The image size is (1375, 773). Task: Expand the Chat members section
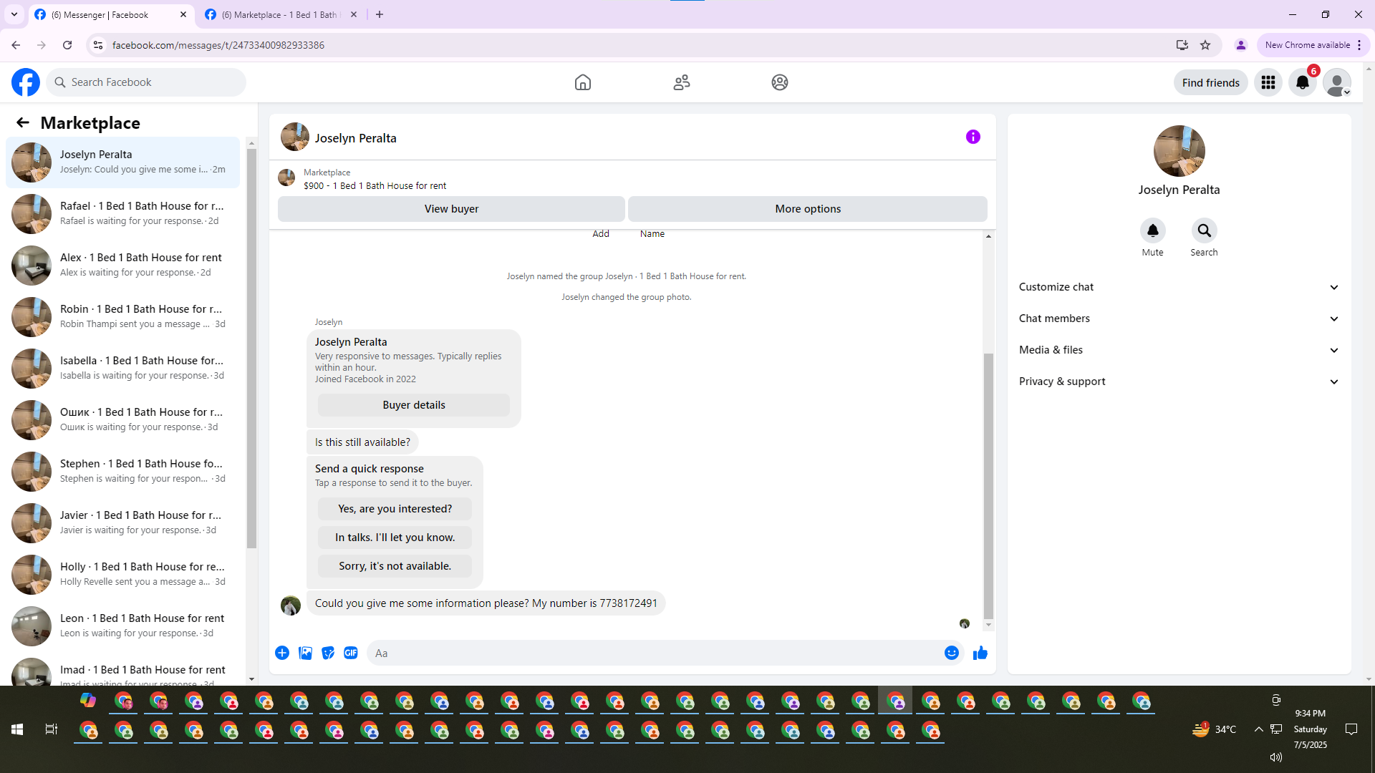pos(1178,319)
